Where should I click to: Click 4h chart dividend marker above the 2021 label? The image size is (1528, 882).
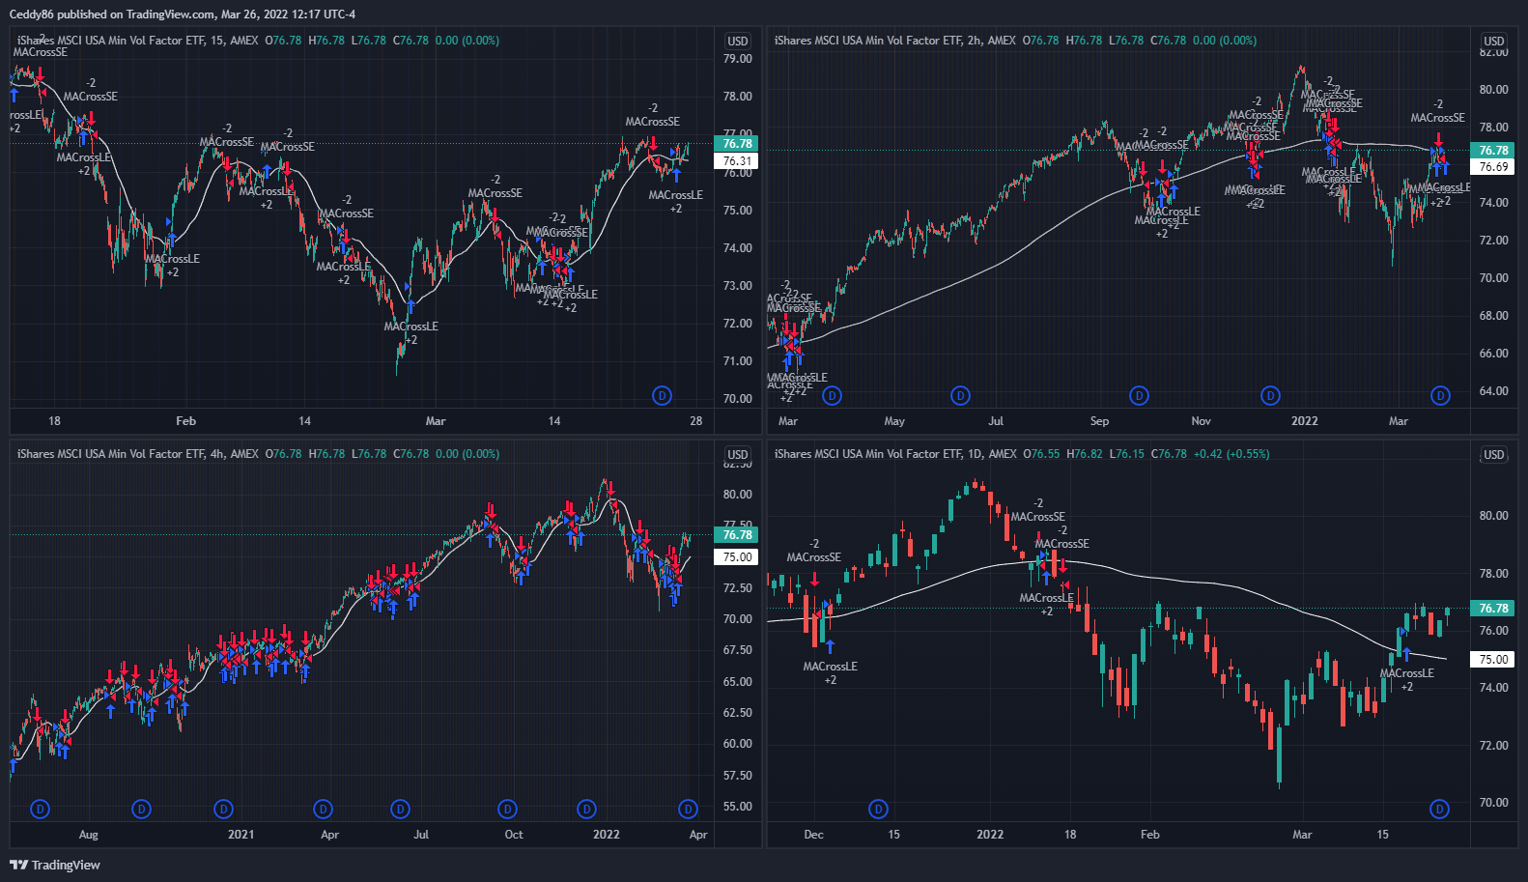click(224, 809)
